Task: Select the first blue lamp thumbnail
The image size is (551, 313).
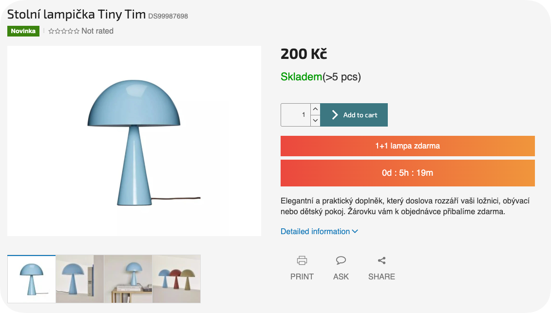Action: tap(32, 279)
